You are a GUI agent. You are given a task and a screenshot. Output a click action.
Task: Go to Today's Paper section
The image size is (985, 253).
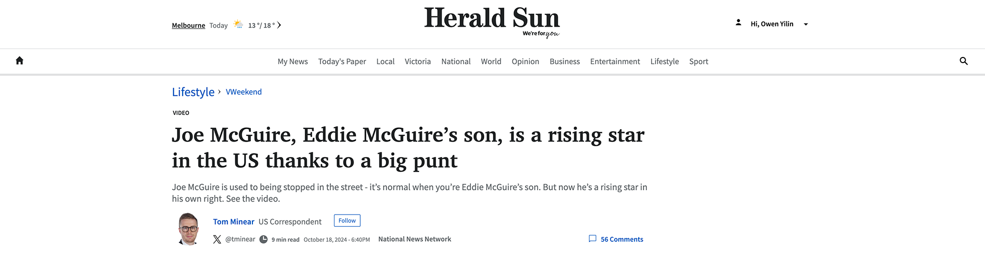[342, 62]
